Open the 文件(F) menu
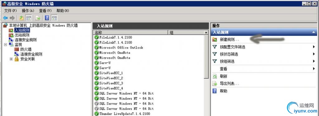The image size is (319, 116). click(10, 11)
